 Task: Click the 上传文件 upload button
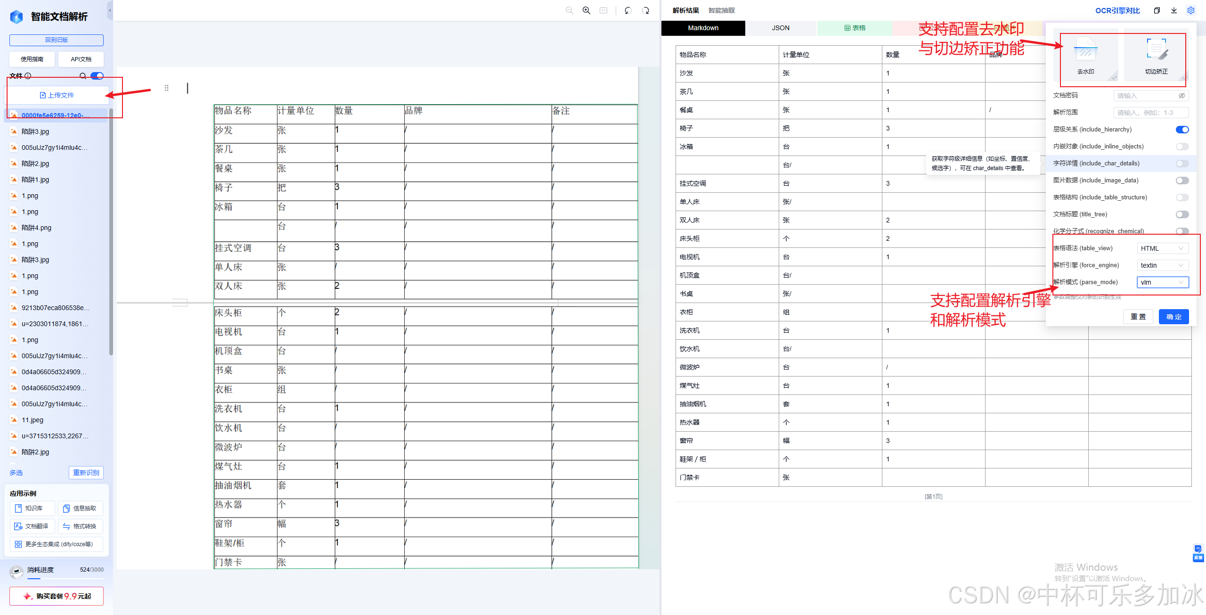[57, 95]
